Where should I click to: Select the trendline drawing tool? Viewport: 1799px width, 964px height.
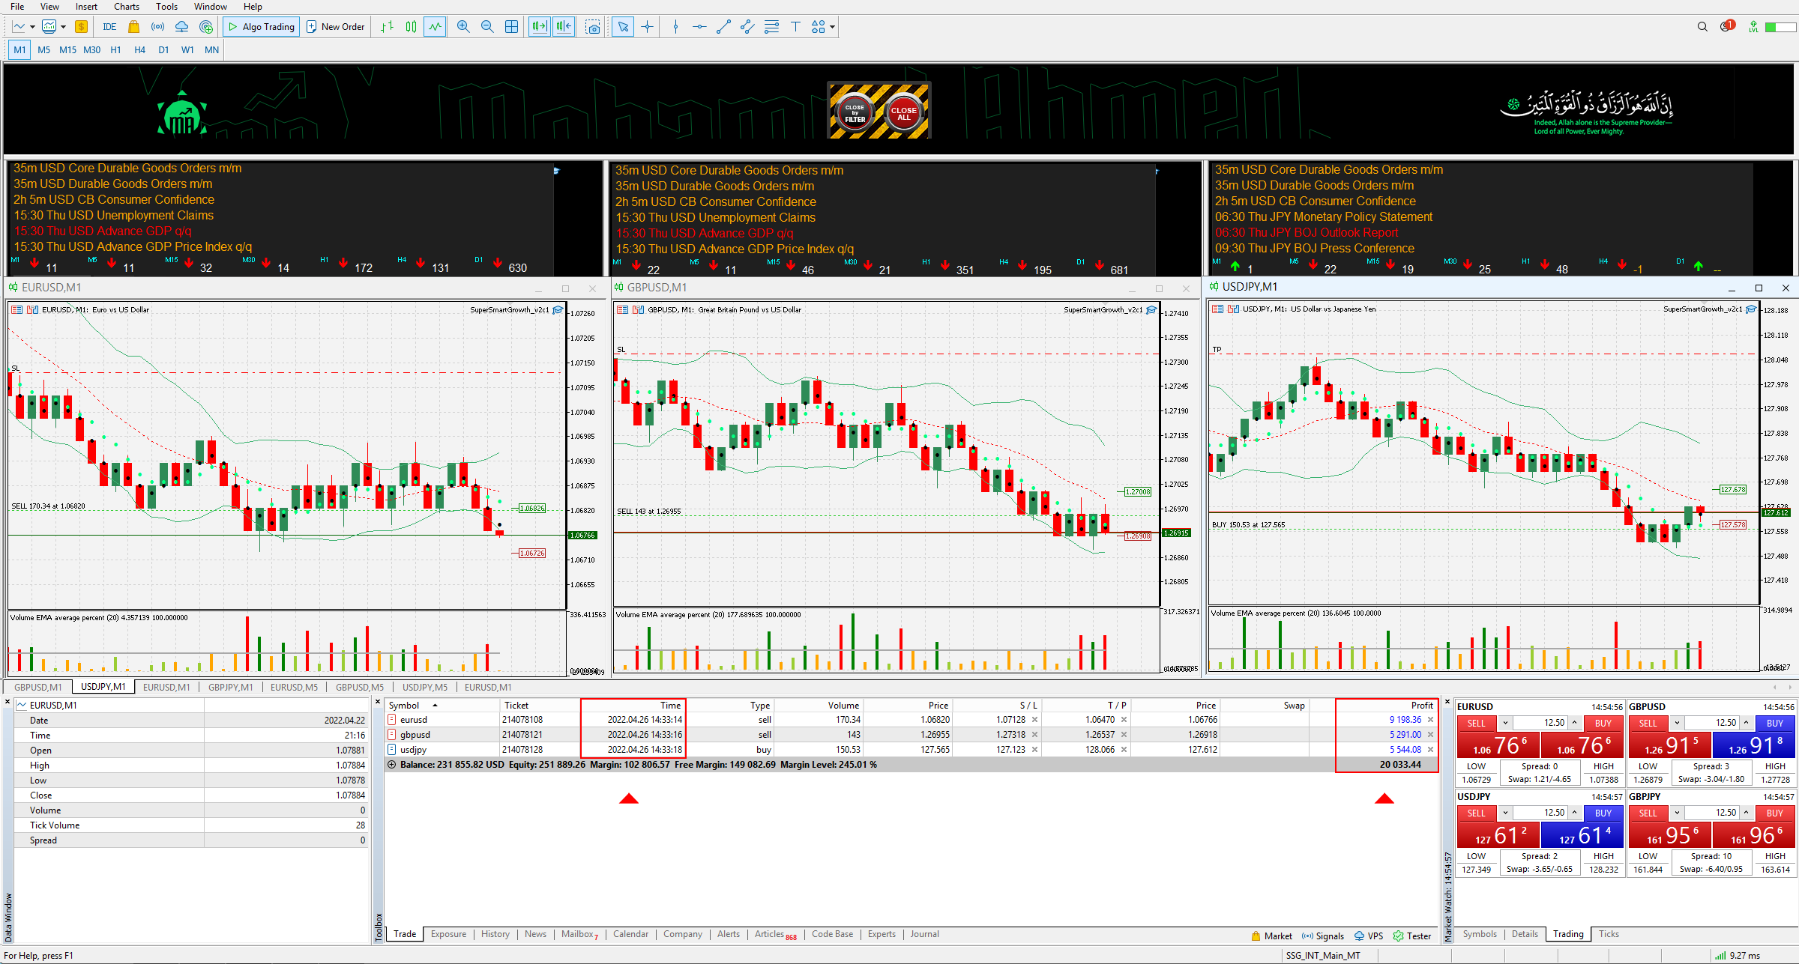coord(723,27)
